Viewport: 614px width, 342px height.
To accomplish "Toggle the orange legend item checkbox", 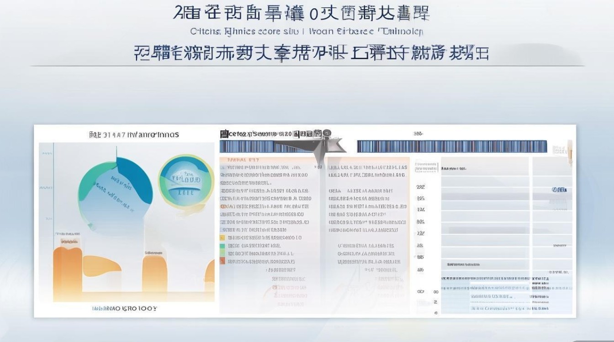I will click(222, 261).
